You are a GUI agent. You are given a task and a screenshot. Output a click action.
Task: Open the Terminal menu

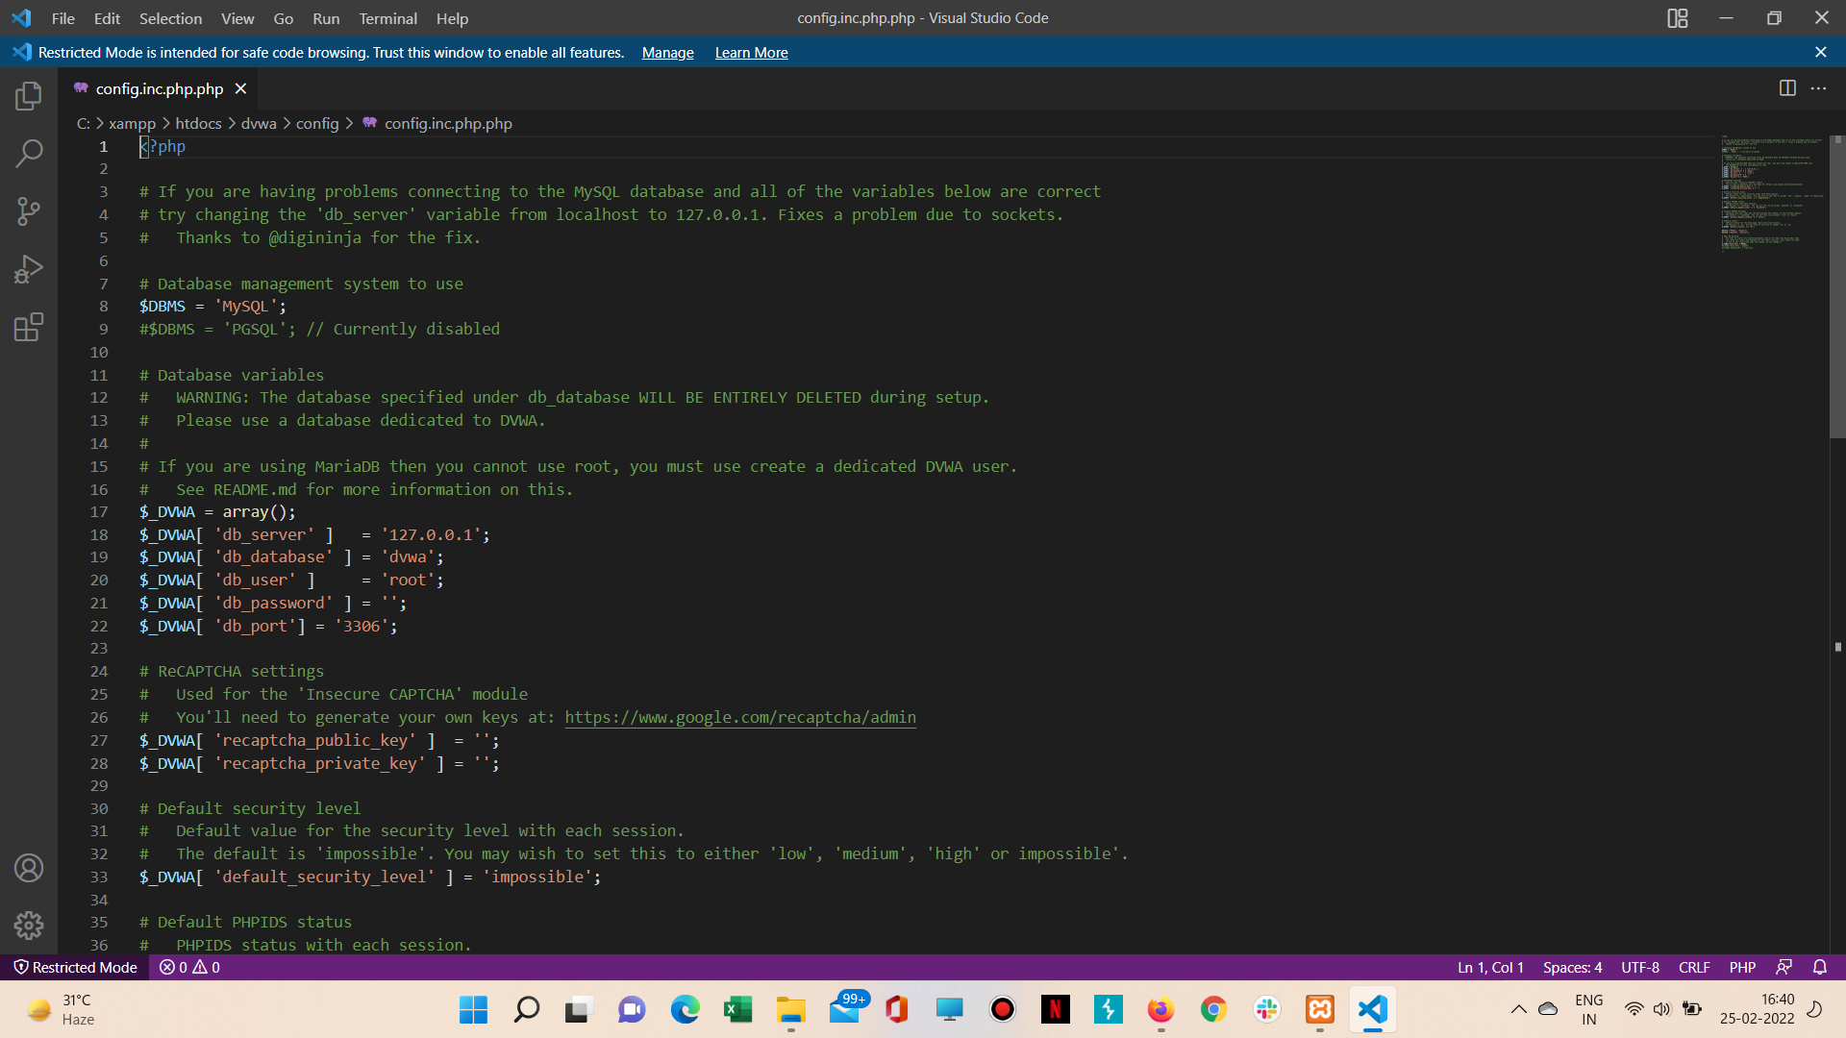pyautogui.click(x=387, y=18)
